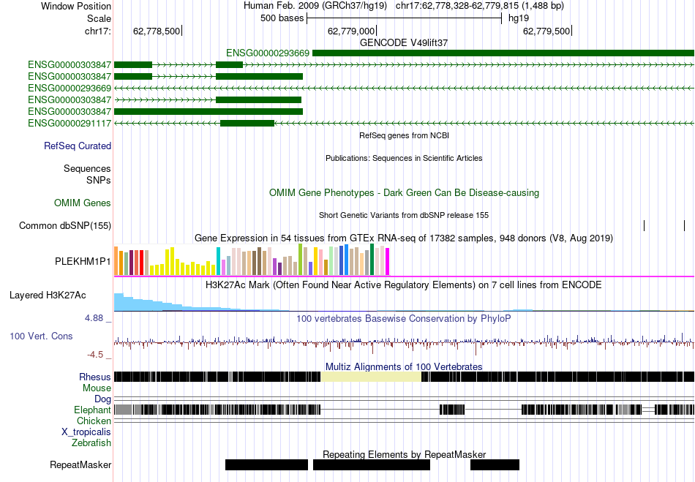Click the Chicken species label

click(x=94, y=421)
